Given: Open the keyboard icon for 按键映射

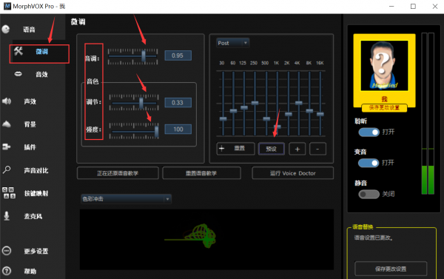Looking at the screenshot, I should coord(8,193).
